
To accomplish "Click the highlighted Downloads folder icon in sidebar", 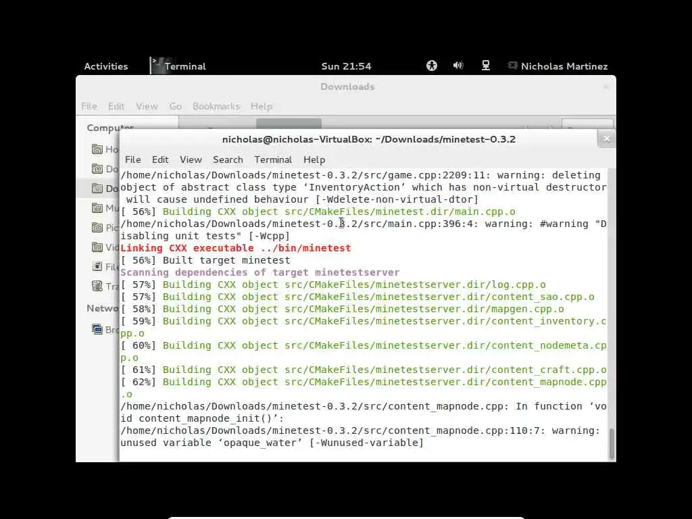I will (97, 189).
